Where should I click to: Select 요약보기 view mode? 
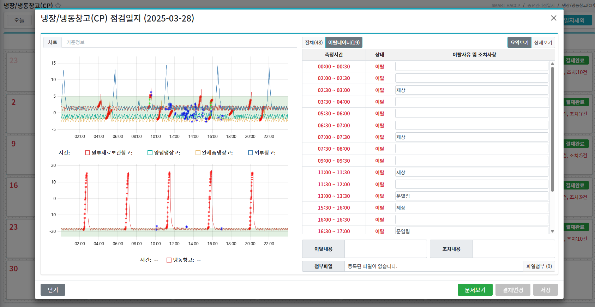click(x=519, y=42)
